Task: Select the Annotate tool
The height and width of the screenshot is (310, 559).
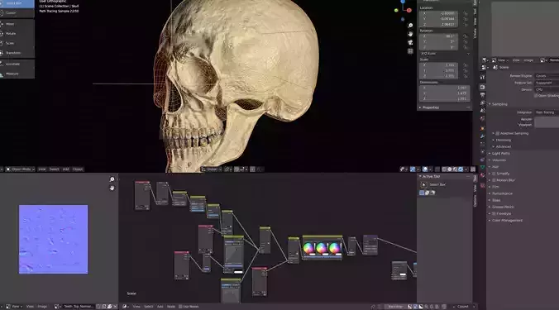Action: [x=17, y=64]
